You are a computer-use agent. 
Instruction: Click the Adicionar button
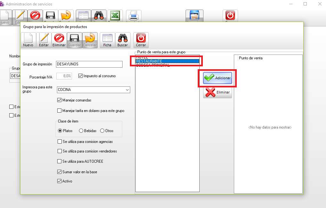tap(218, 78)
